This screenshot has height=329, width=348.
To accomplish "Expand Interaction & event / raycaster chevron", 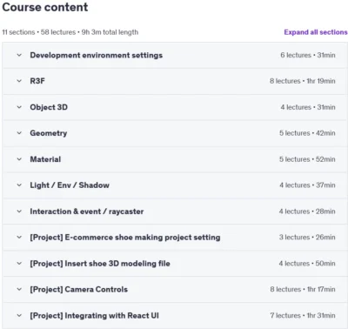I will click(x=19, y=211).
